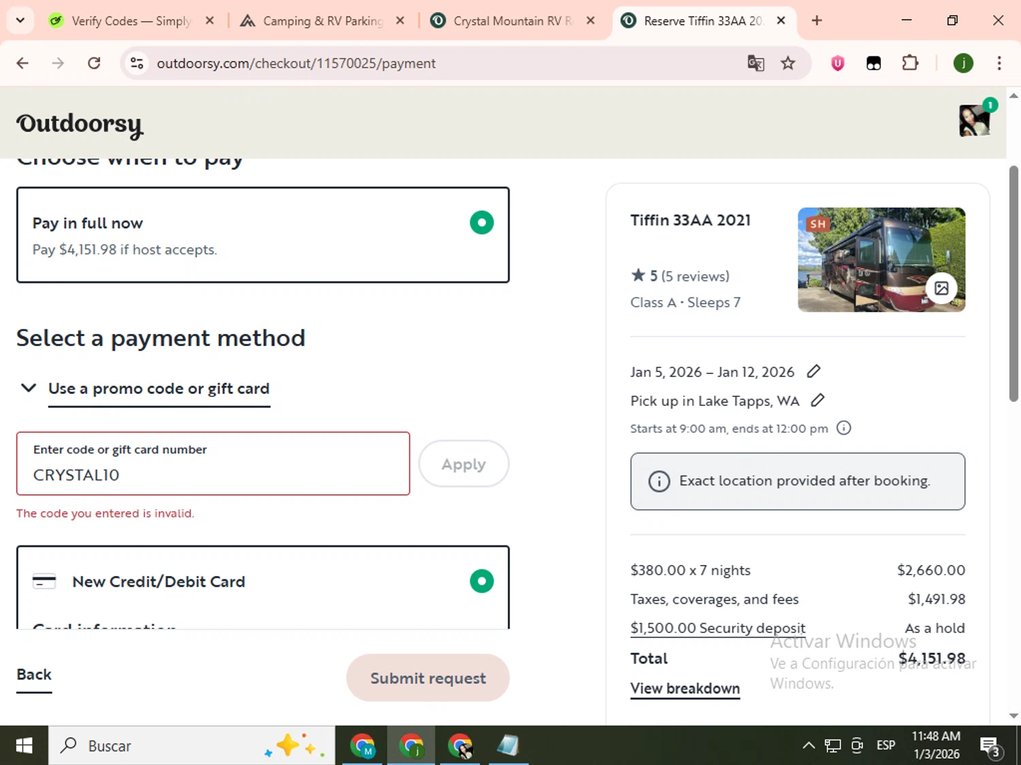This screenshot has width=1021, height=765.
Task: Open the user profile avatar menu
Action: click(x=974, y=120)
